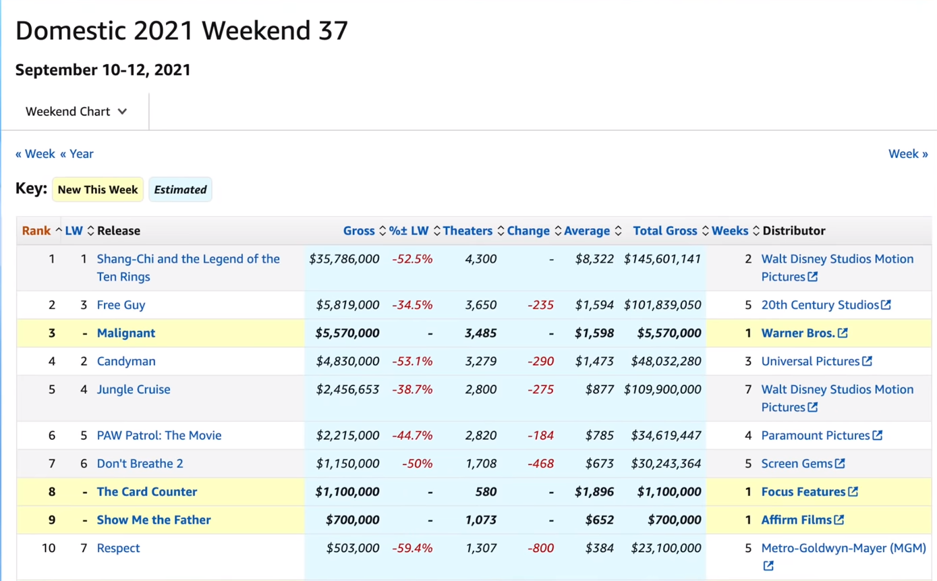Open Focus Features distributor link
Viewport: 937px width, 581px height.
tap(803, 492)
